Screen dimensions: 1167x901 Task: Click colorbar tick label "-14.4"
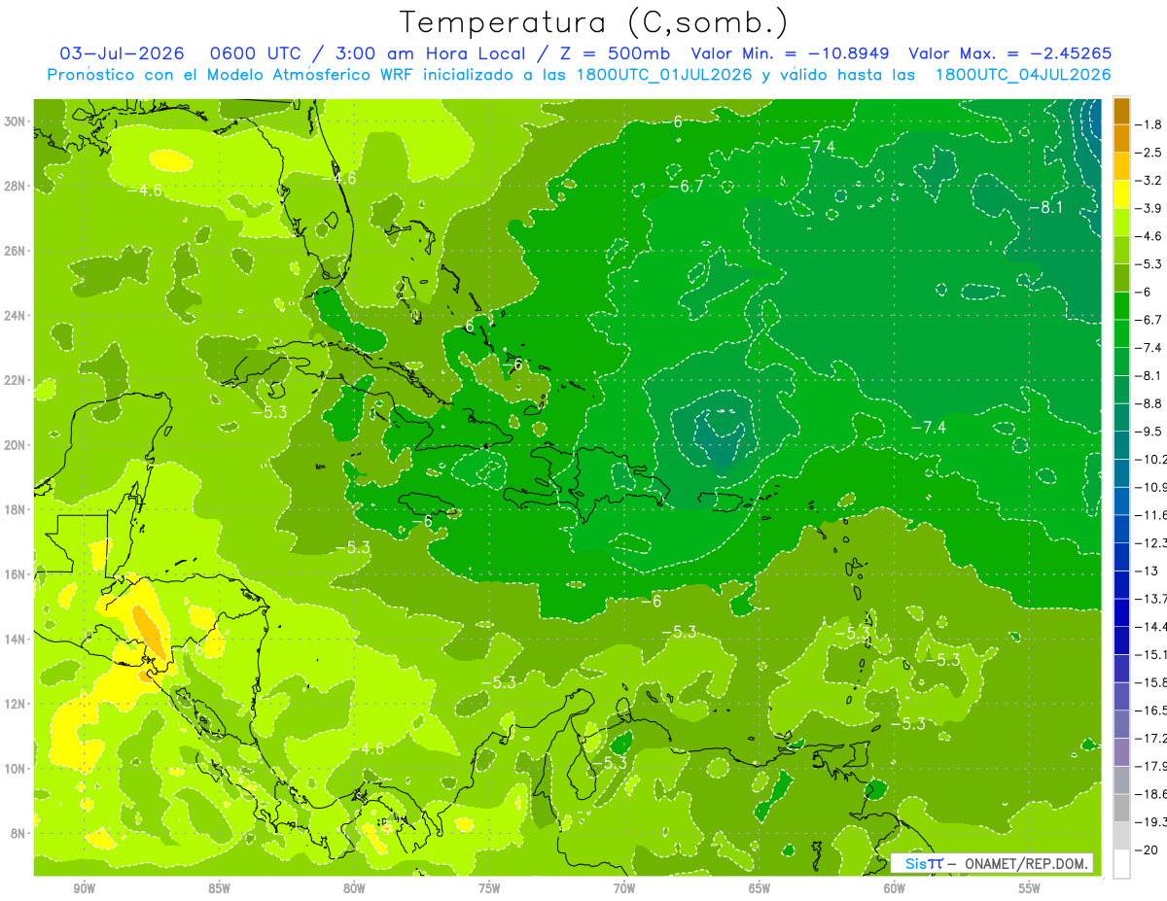[x=1150, y=626]
